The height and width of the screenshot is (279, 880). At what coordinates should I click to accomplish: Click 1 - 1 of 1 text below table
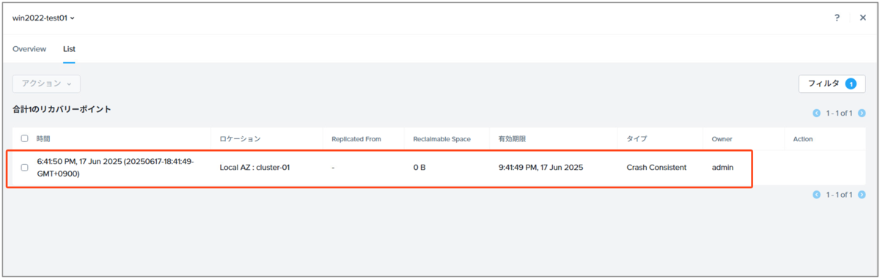click(839, 195)
